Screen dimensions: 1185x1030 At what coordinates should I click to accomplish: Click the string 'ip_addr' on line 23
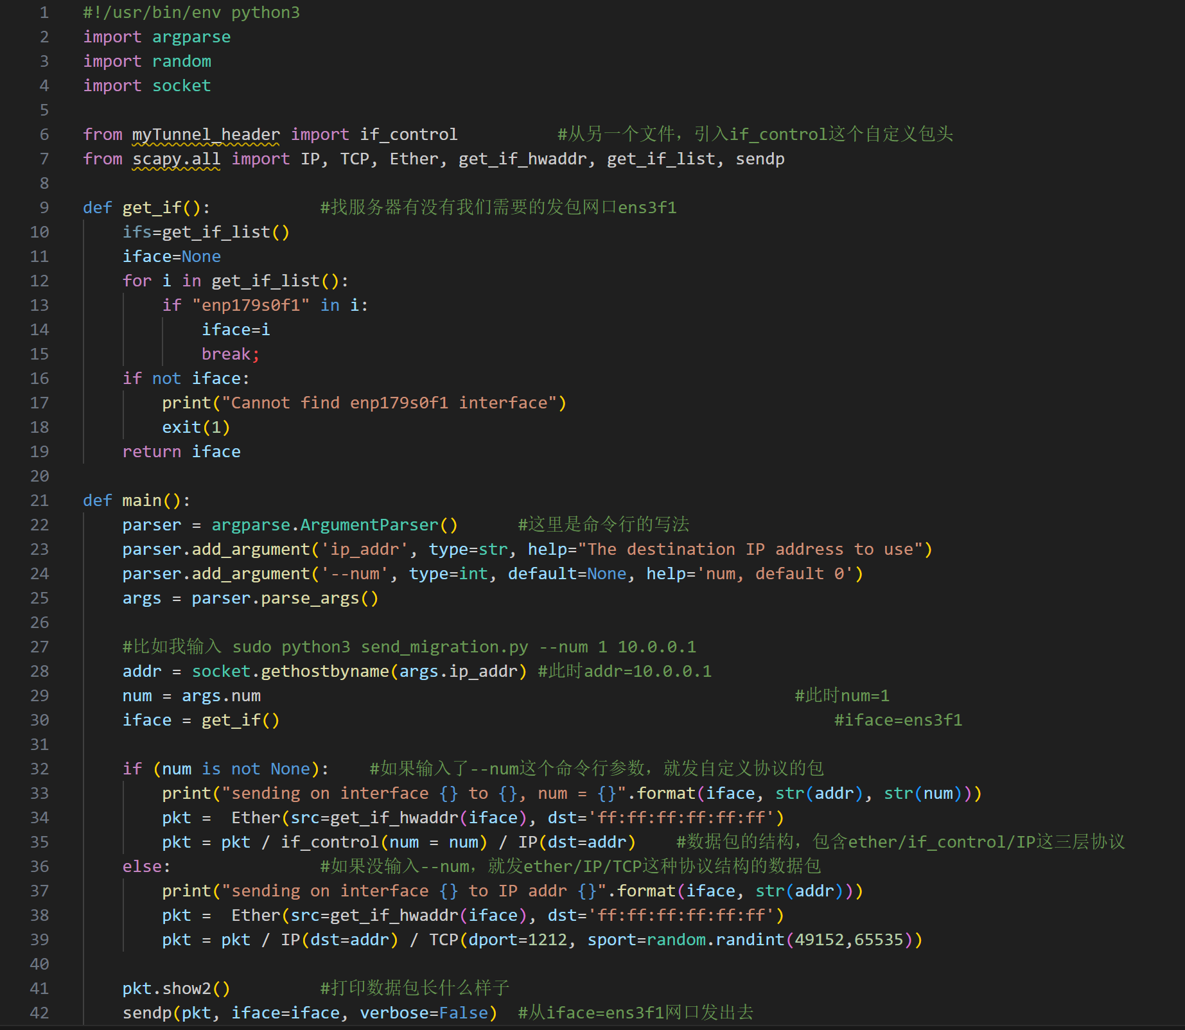click(365, 550)
